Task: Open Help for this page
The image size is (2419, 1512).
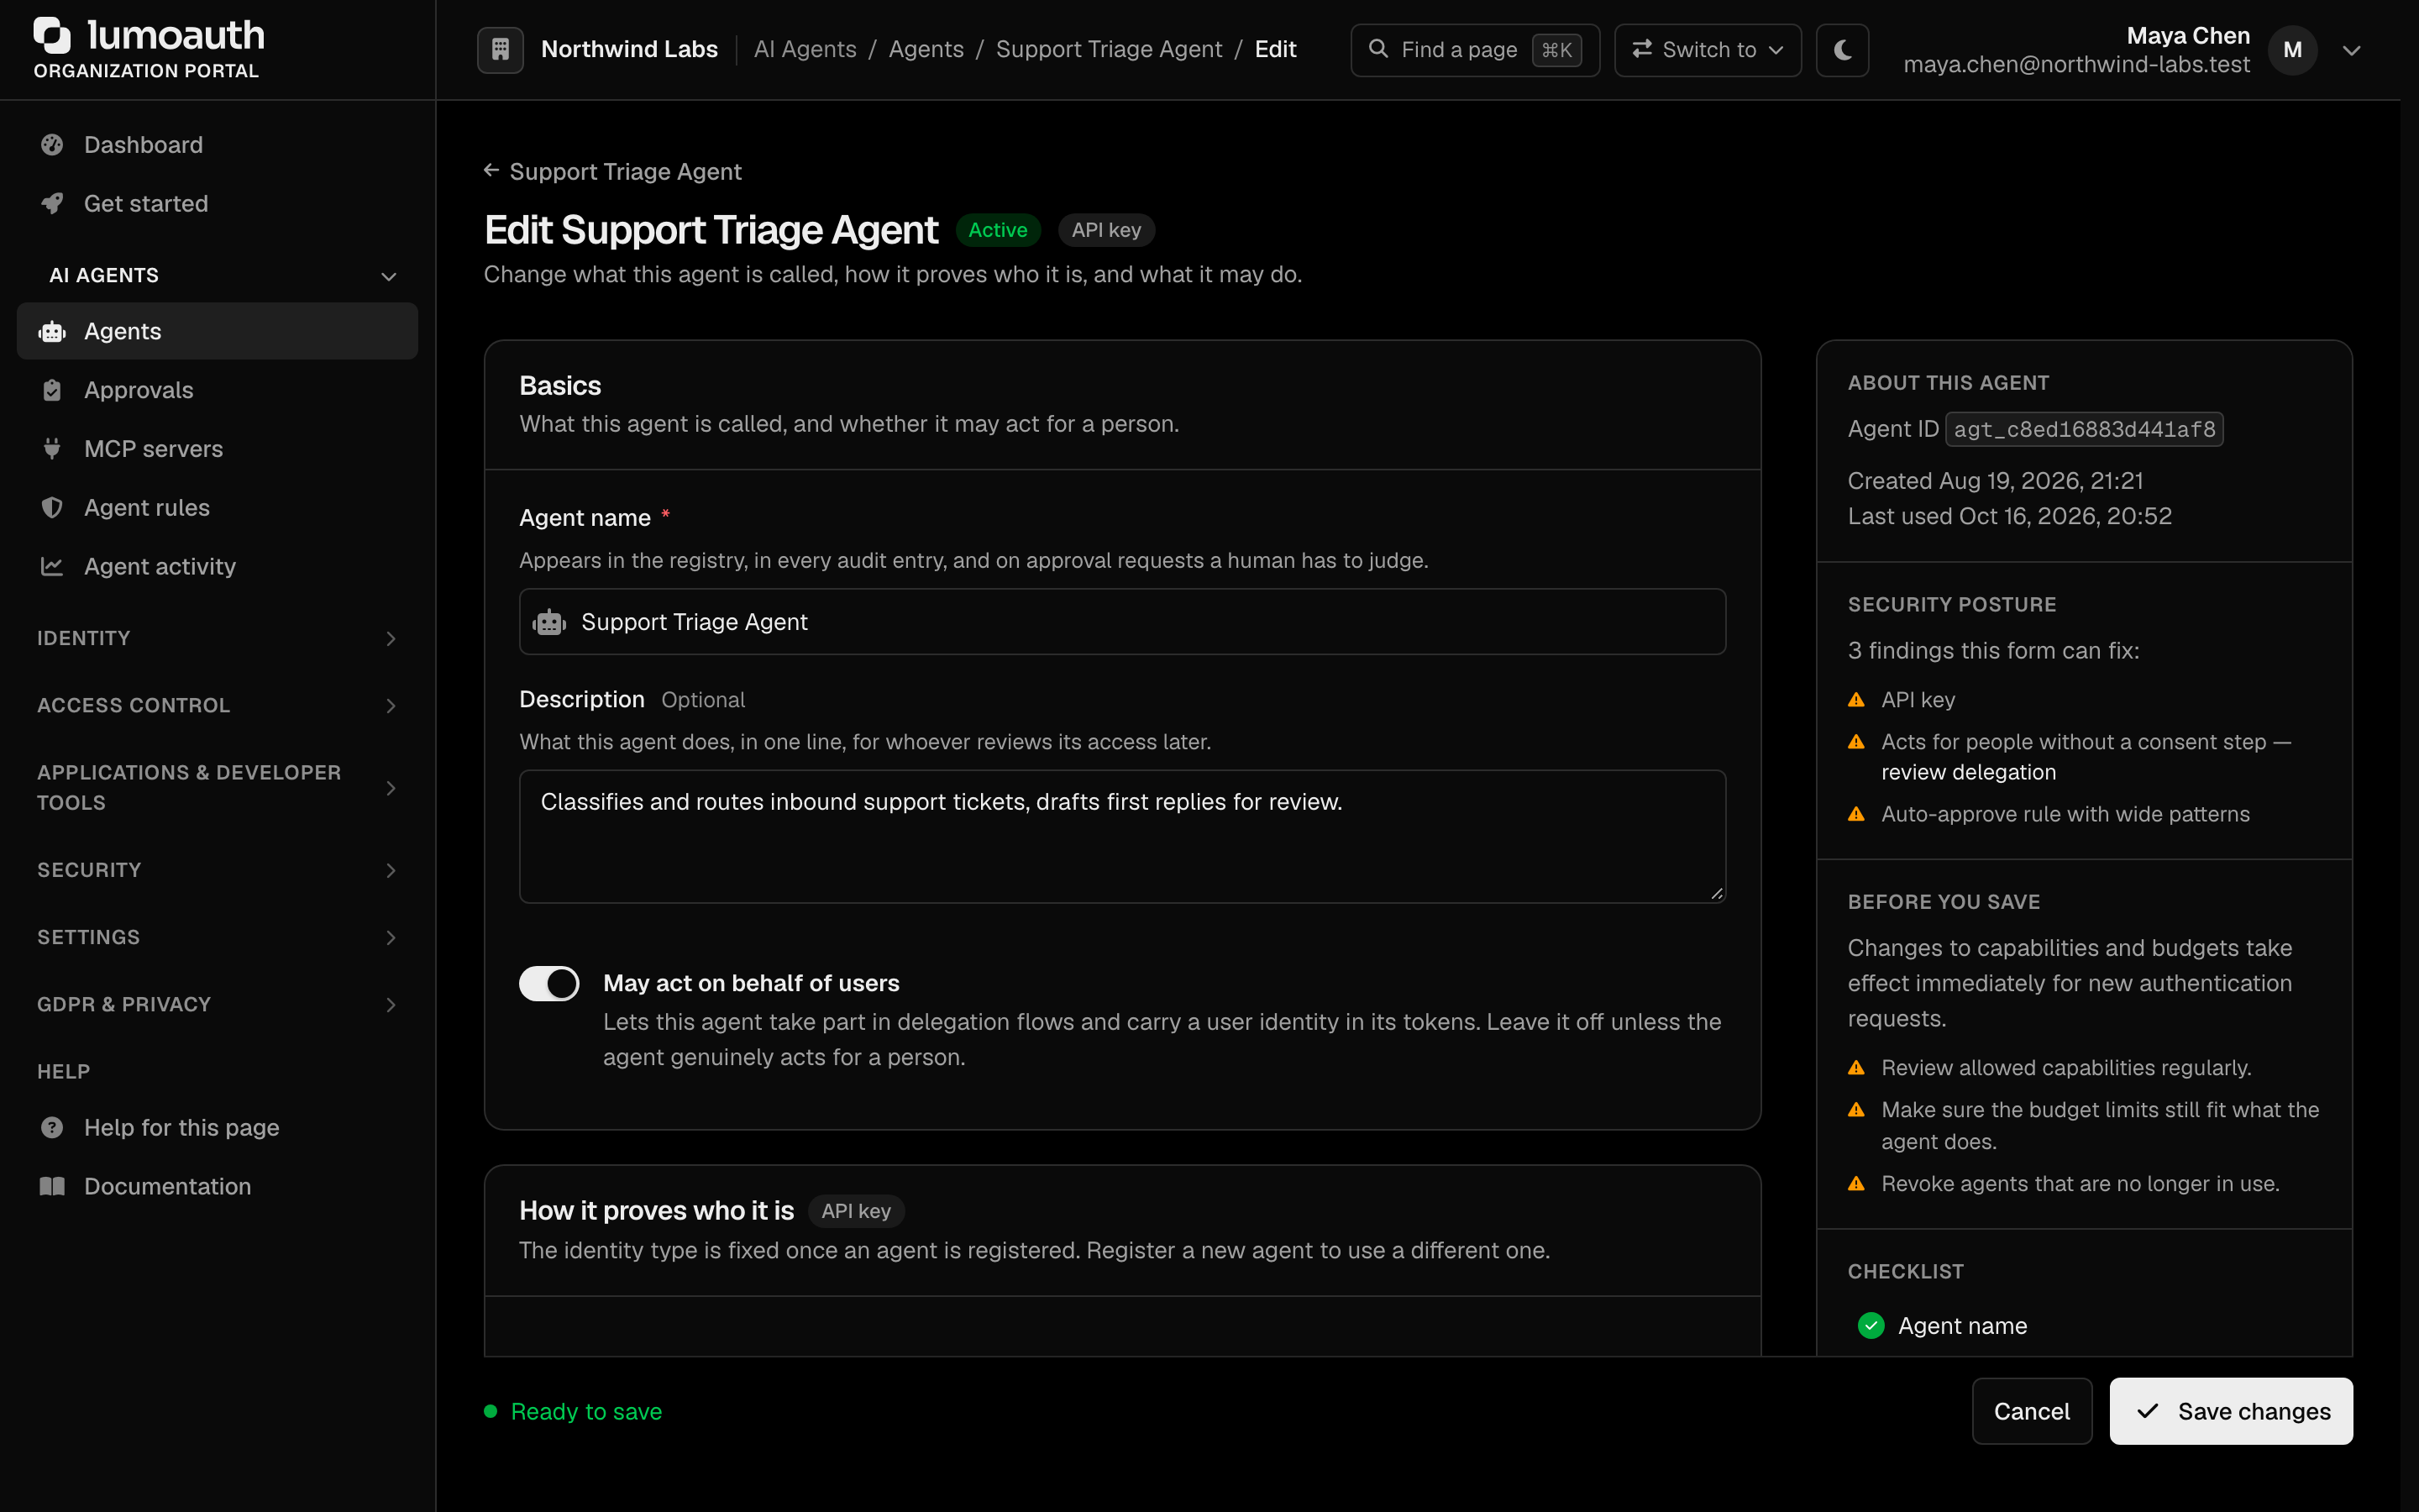Action: point(217,1127)
